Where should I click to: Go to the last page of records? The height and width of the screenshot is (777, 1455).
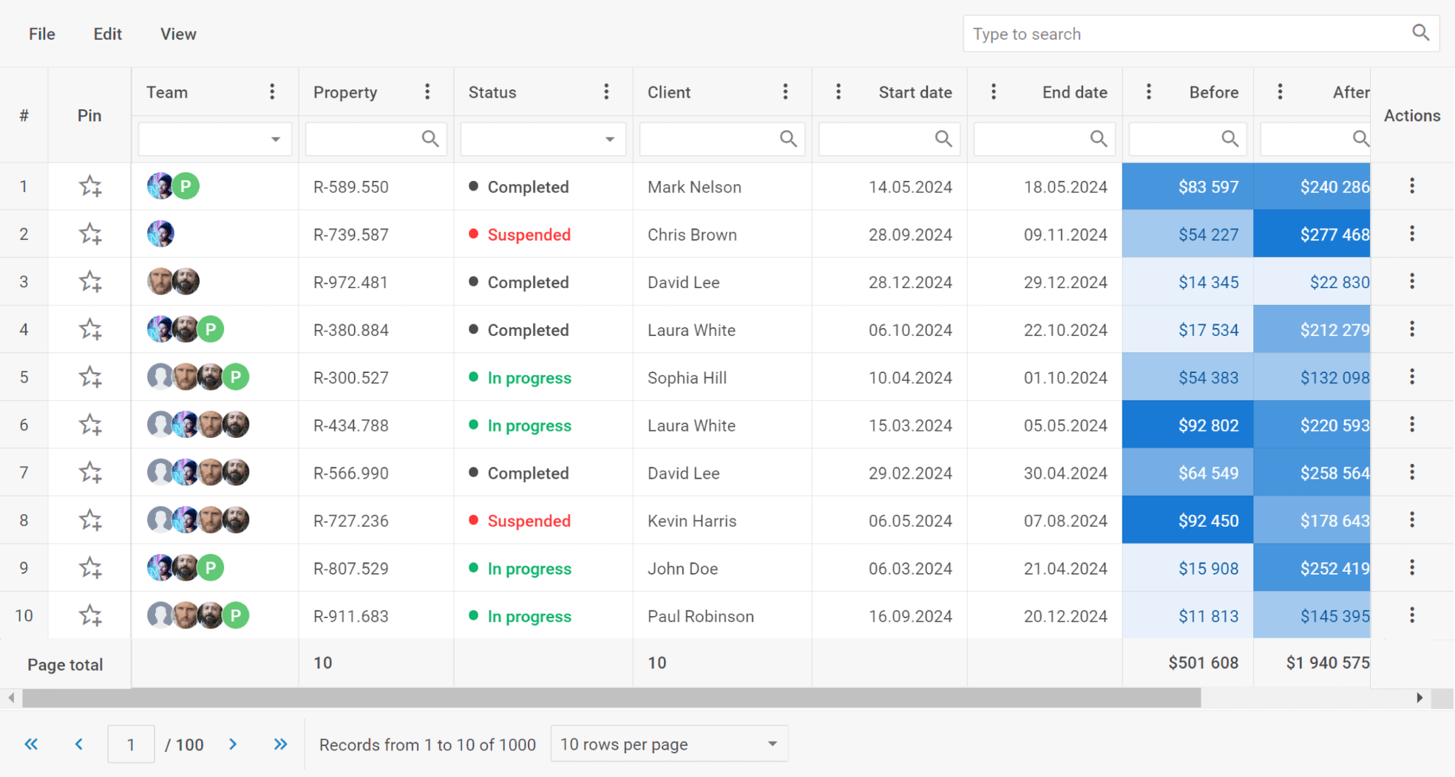click(x=280, y=744)
